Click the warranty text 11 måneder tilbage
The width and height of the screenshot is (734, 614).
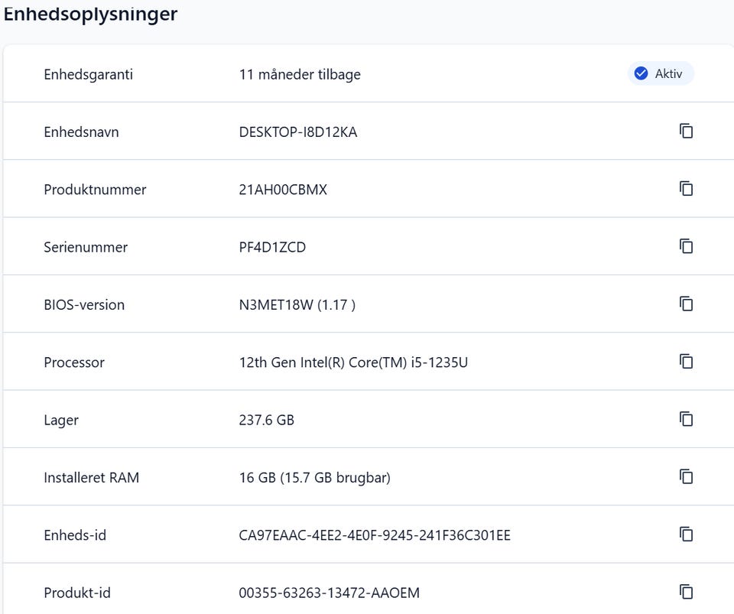300,75
